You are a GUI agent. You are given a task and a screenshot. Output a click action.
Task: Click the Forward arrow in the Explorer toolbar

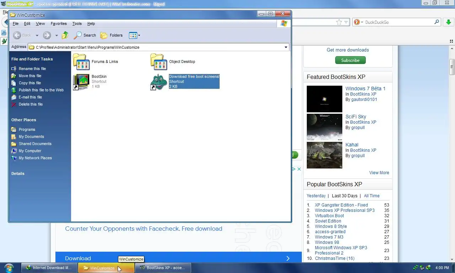tap(47, 35)
